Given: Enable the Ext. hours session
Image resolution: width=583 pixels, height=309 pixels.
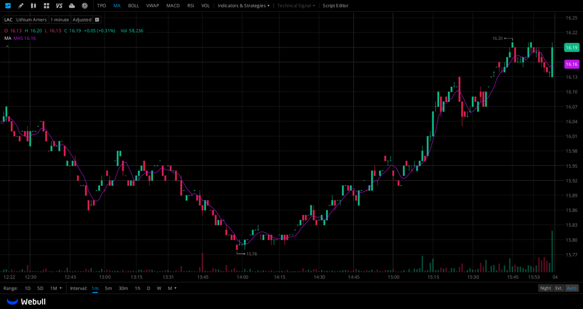Looking at the screenshot, I should pyautogui.click(x=559, y=288).
